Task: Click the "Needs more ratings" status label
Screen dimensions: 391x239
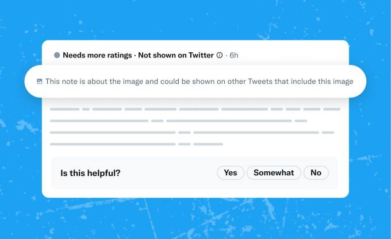Action: coord(97,55)
